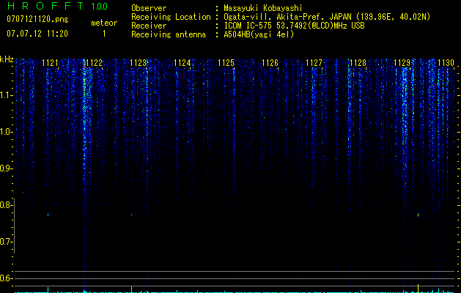Click the 1125 time marker
This screenshot has width=461, height=293.
pos(226,63)
